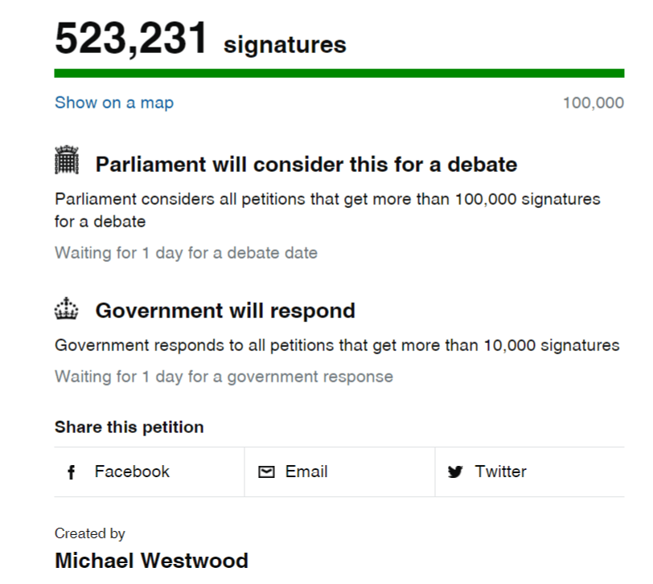
Task: Click the green signature progress bar
Action: pyautogui.click(x=339, y=74)
